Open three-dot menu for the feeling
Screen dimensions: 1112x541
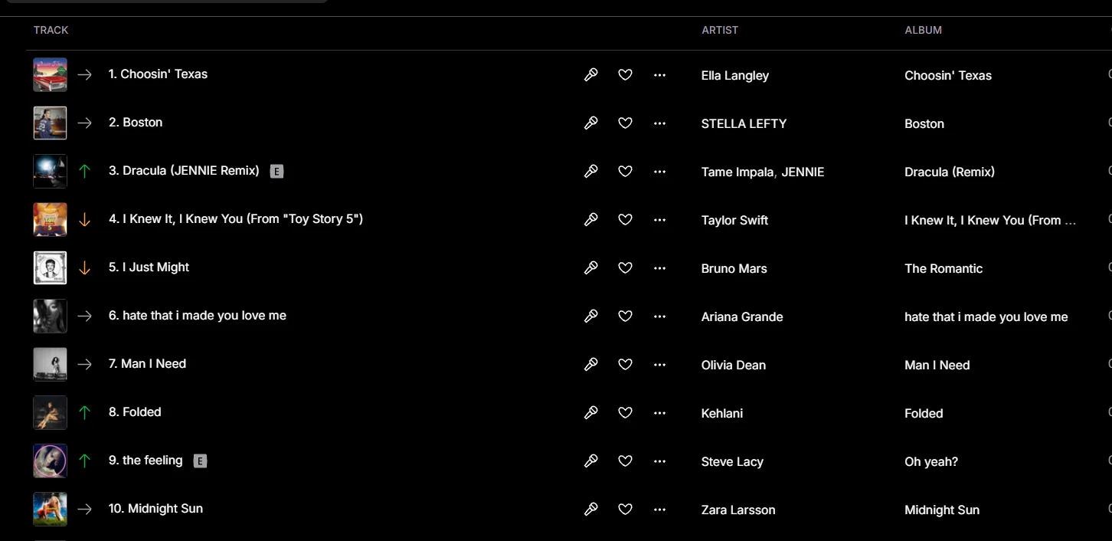(x=659, y=461)
